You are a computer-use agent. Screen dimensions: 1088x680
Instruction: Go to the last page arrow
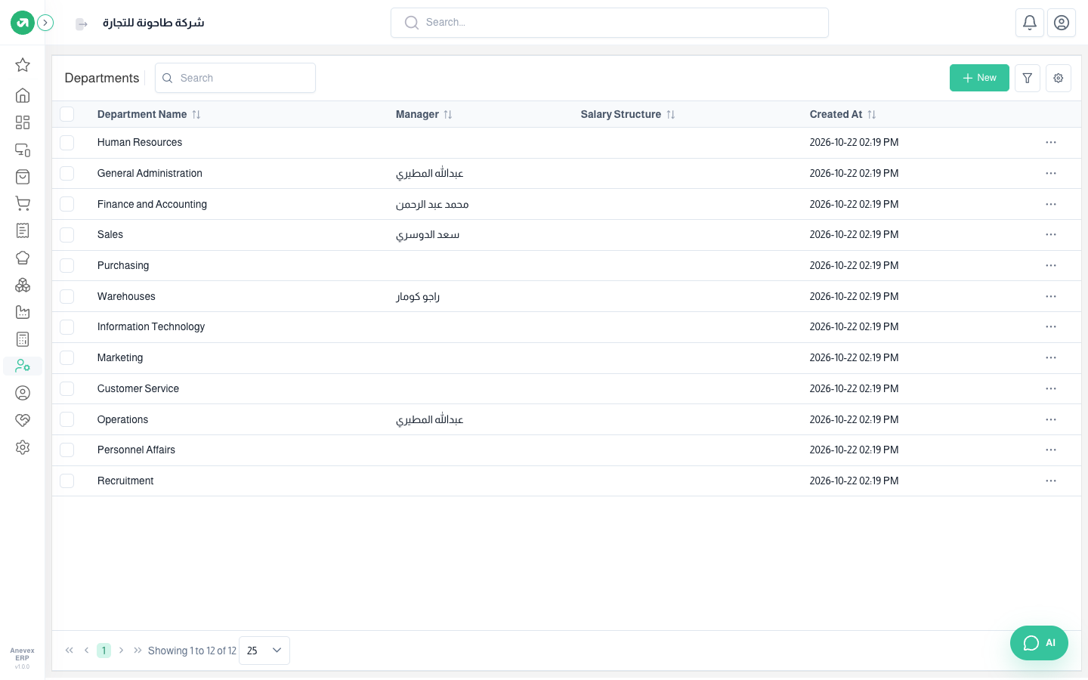click(x=138, y=651)
